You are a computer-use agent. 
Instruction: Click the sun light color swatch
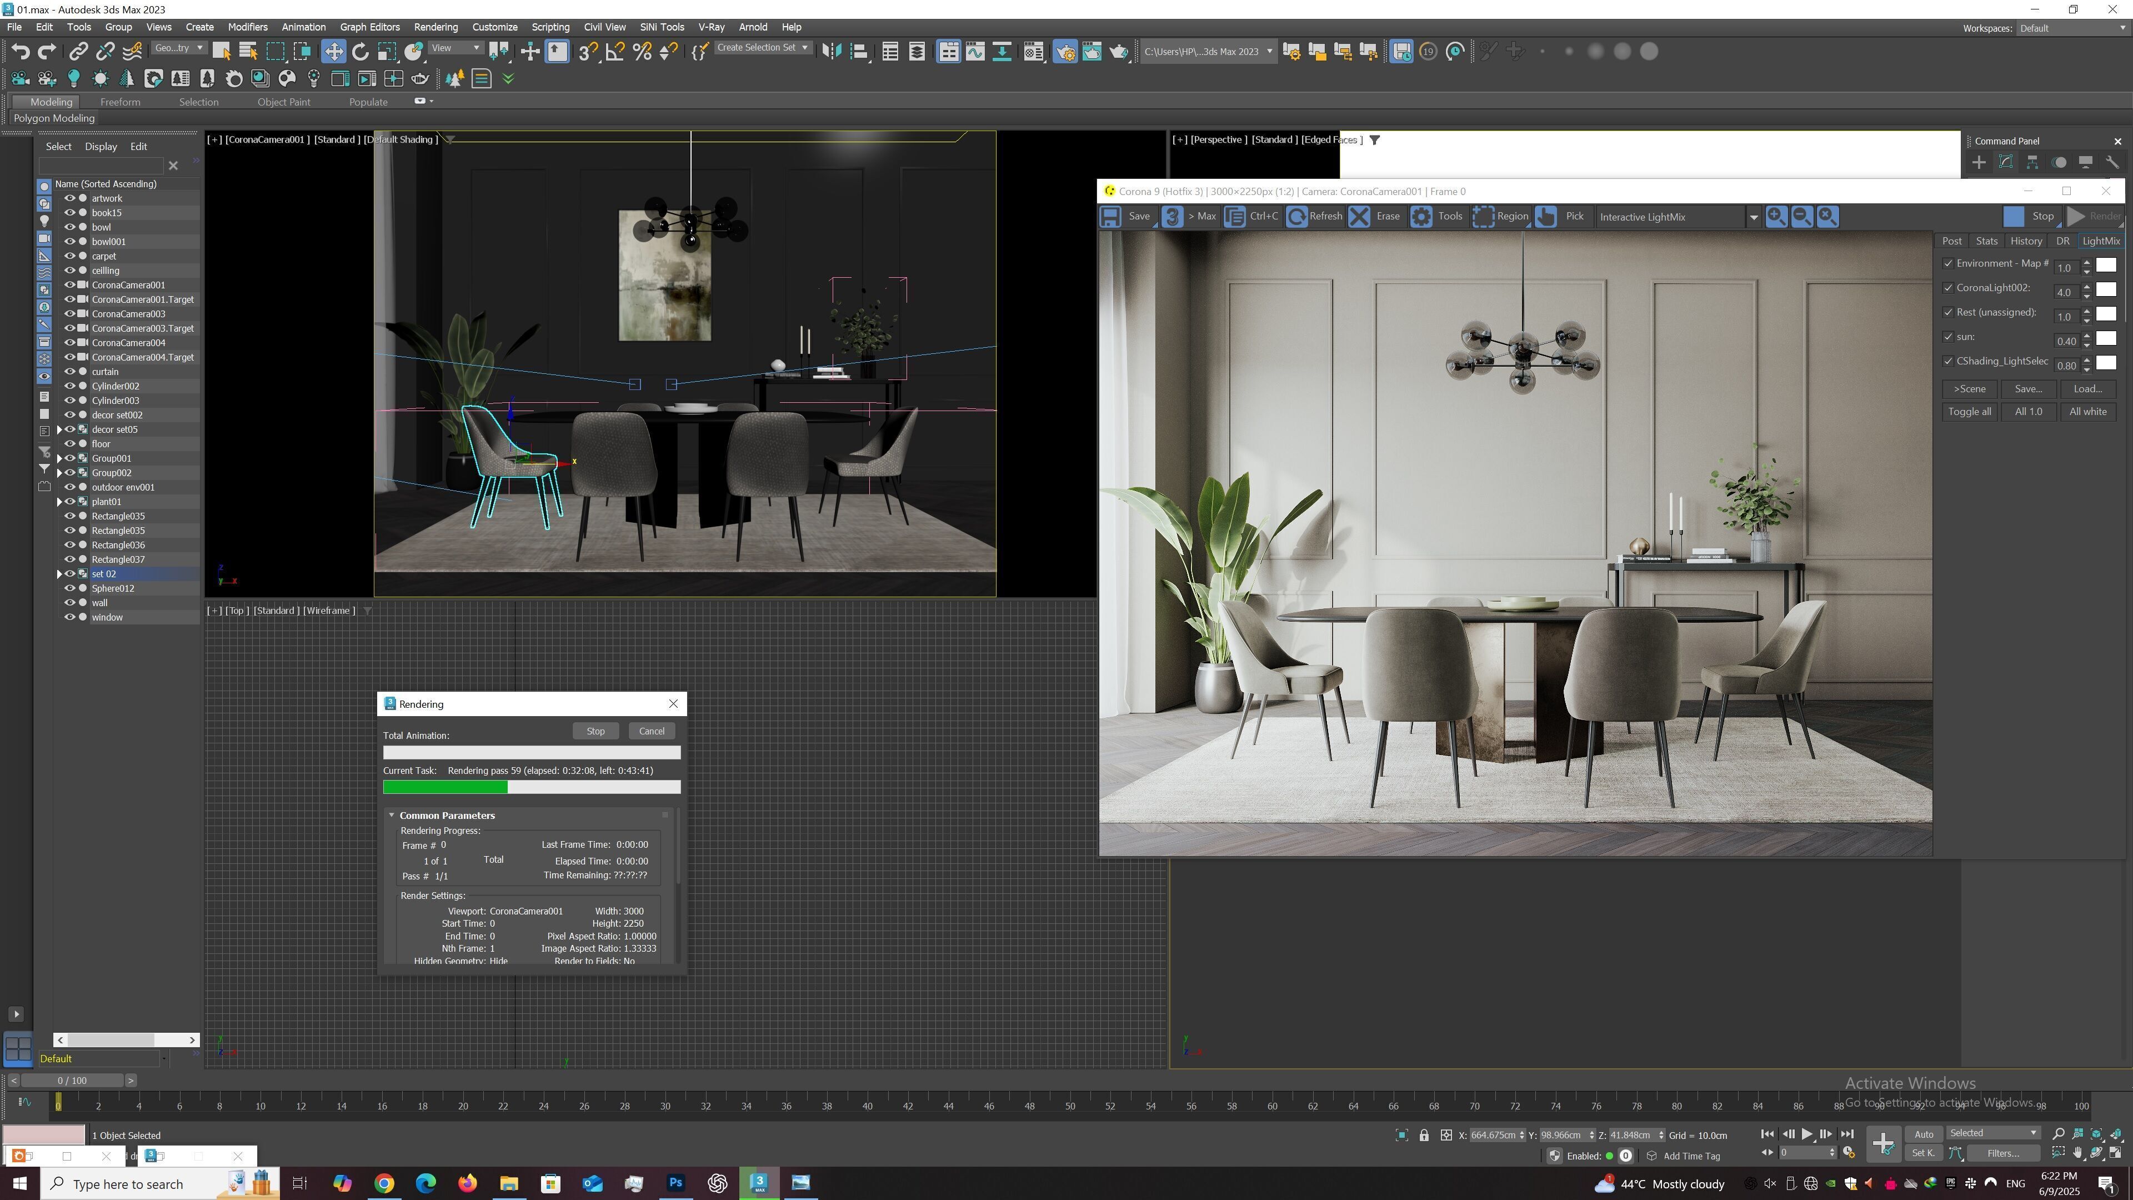(x=2106, y=339)
